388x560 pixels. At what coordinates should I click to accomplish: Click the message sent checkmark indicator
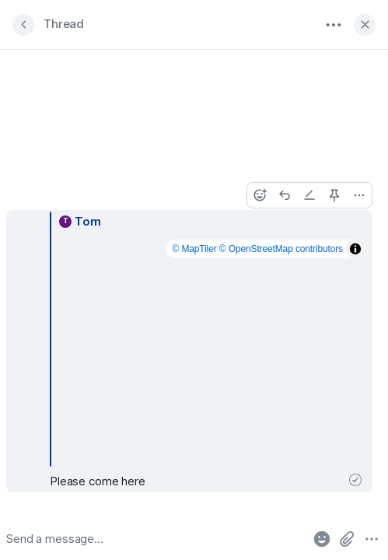point(355,480)
